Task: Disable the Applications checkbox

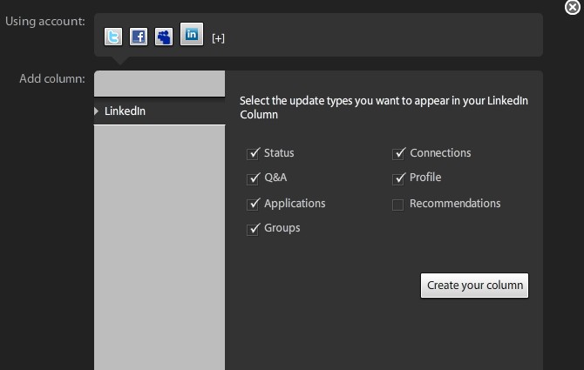Action: tap(254, 204)
